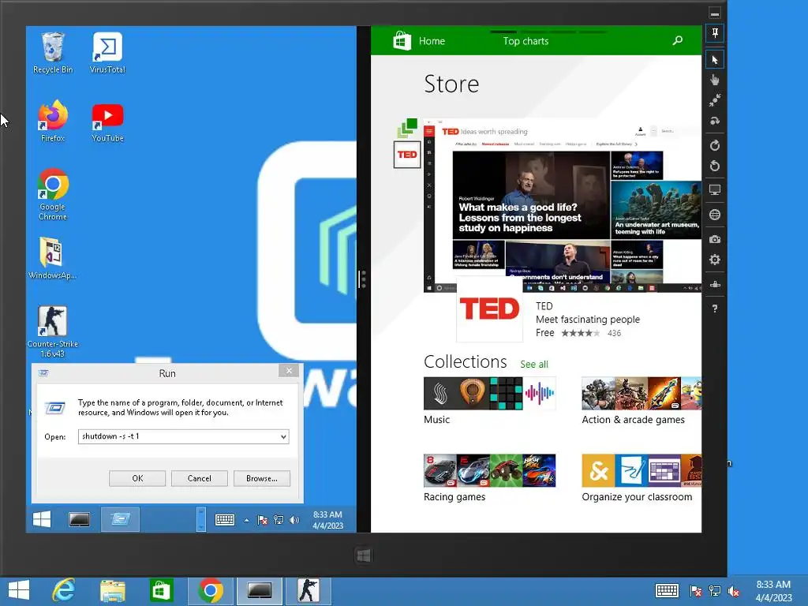
Task: Click Start button in simulator's inner taskbar
Action: click(x=42, y=519)
